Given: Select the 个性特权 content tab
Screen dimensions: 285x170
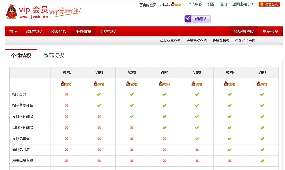Looking at the screenshot, I should pos(21,56).
